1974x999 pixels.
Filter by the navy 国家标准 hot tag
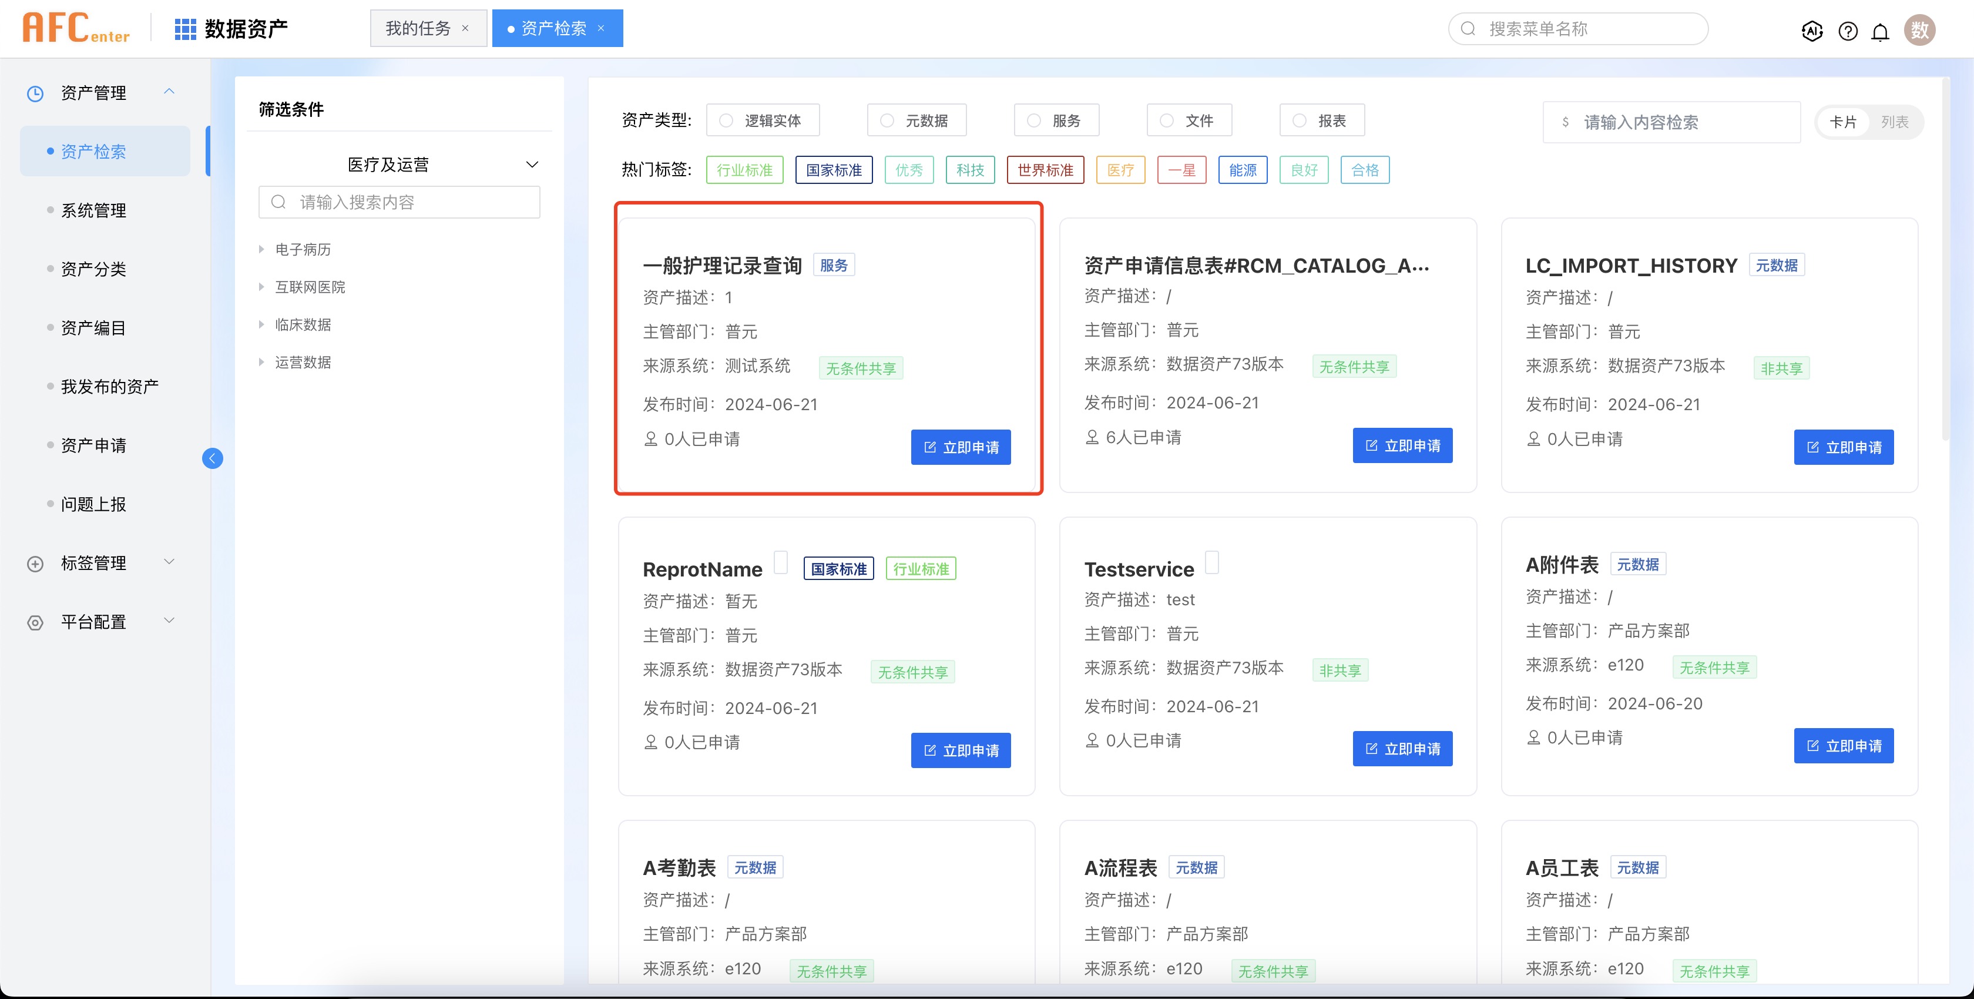pos(834,169)
